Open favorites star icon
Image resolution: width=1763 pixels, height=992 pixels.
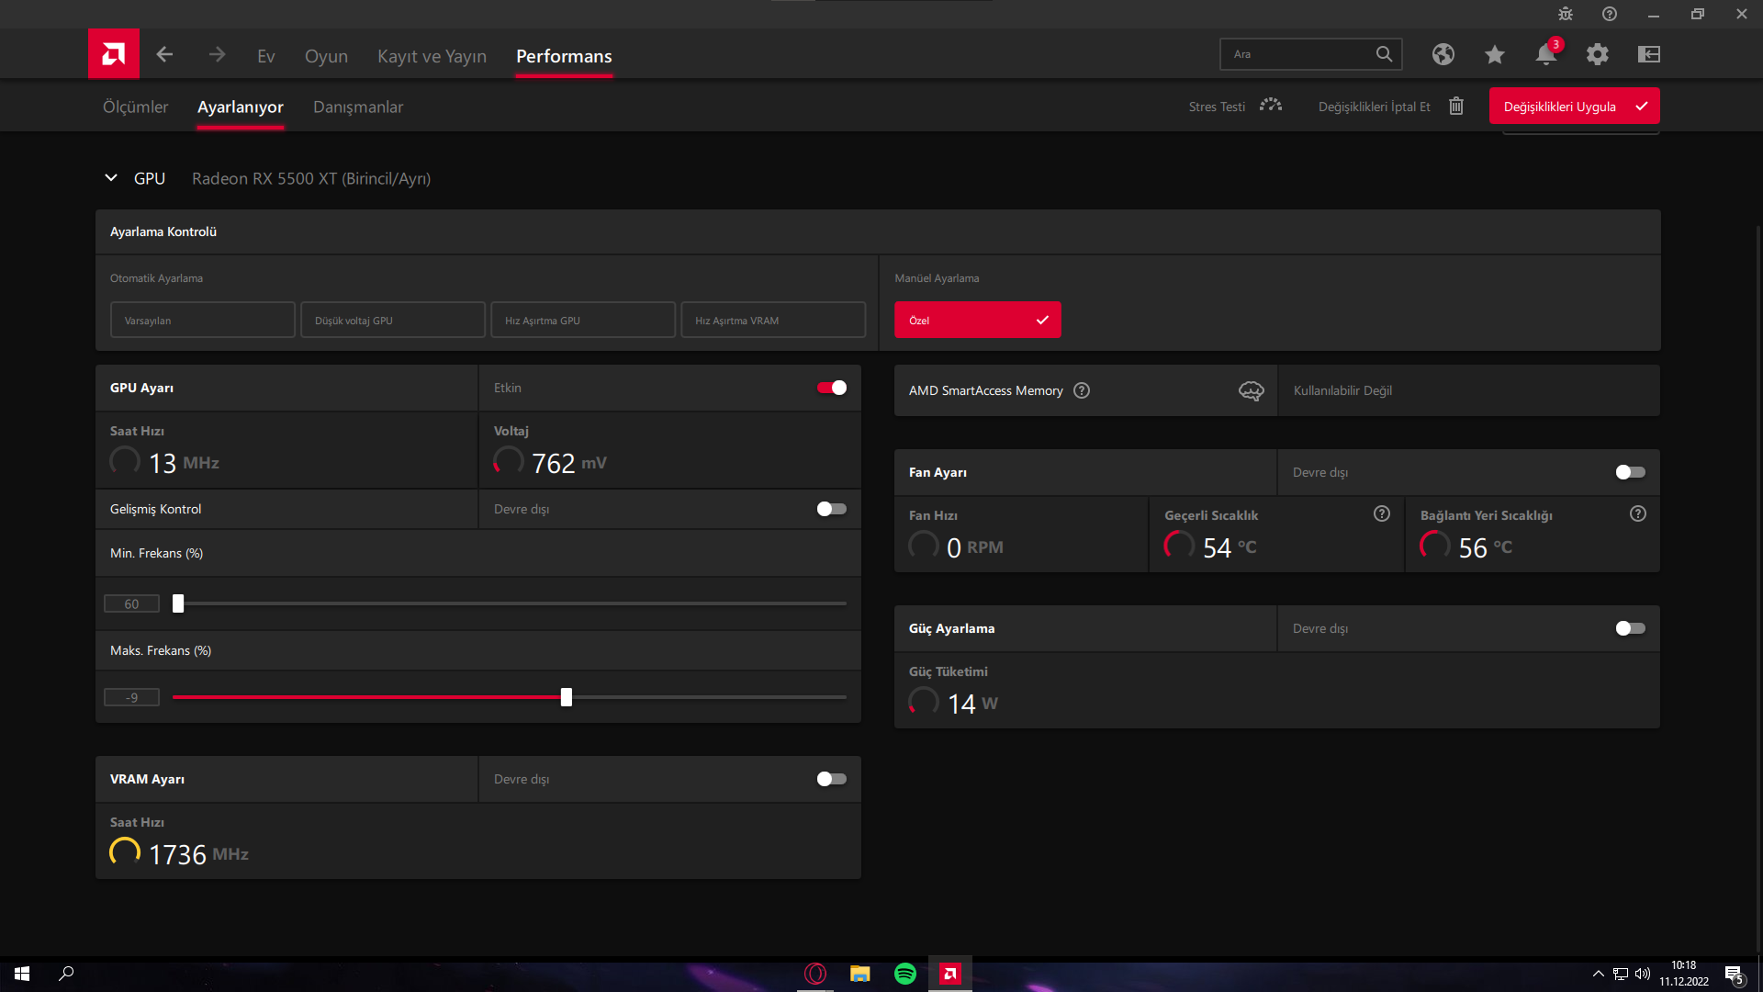1494,54
